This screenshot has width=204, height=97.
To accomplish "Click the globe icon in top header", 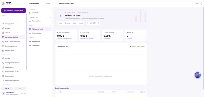I will coord(197,4).
